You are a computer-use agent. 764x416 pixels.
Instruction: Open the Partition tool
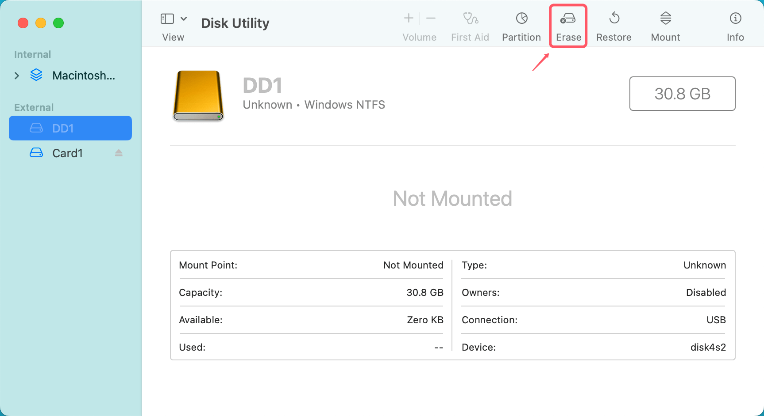tap(521, 24)
